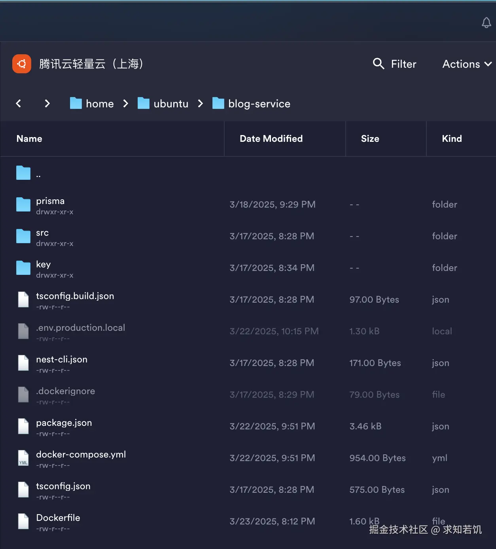The height and width of the screenshot is (549, 496).
Task: Click the blog-service breadcrumb folder icon
Action: click(218, 103)
